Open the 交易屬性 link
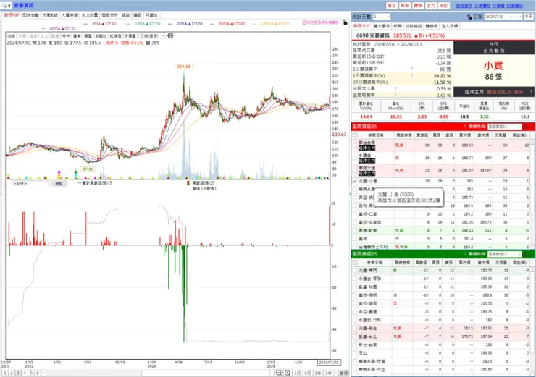 coord(482,6)
